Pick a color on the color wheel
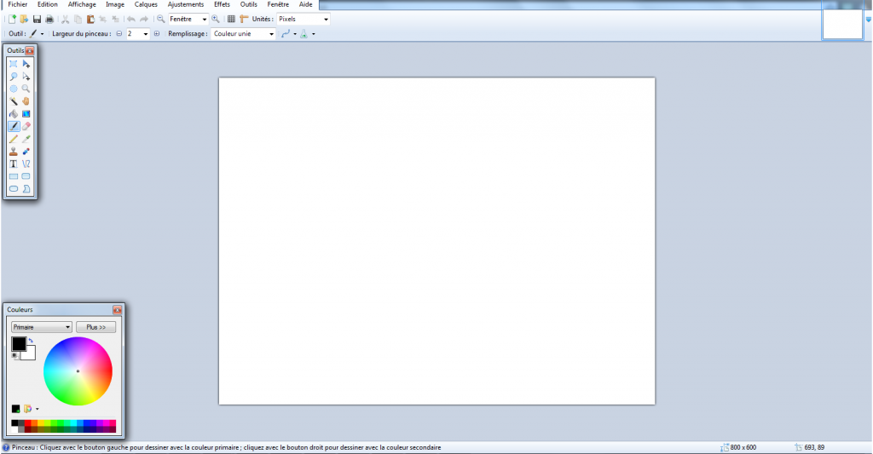873x454 pixels. click(x=78, y=371)
